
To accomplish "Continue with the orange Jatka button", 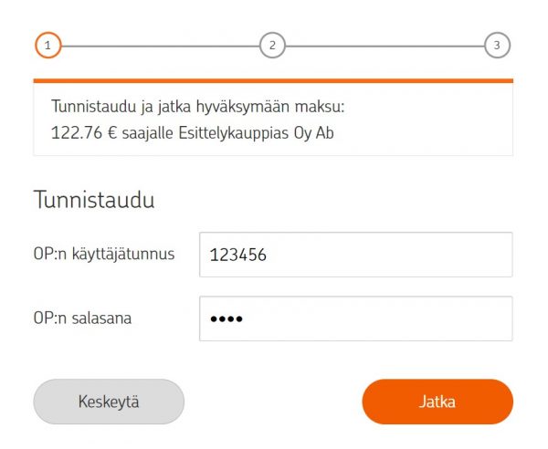I will tap(437, 402).
